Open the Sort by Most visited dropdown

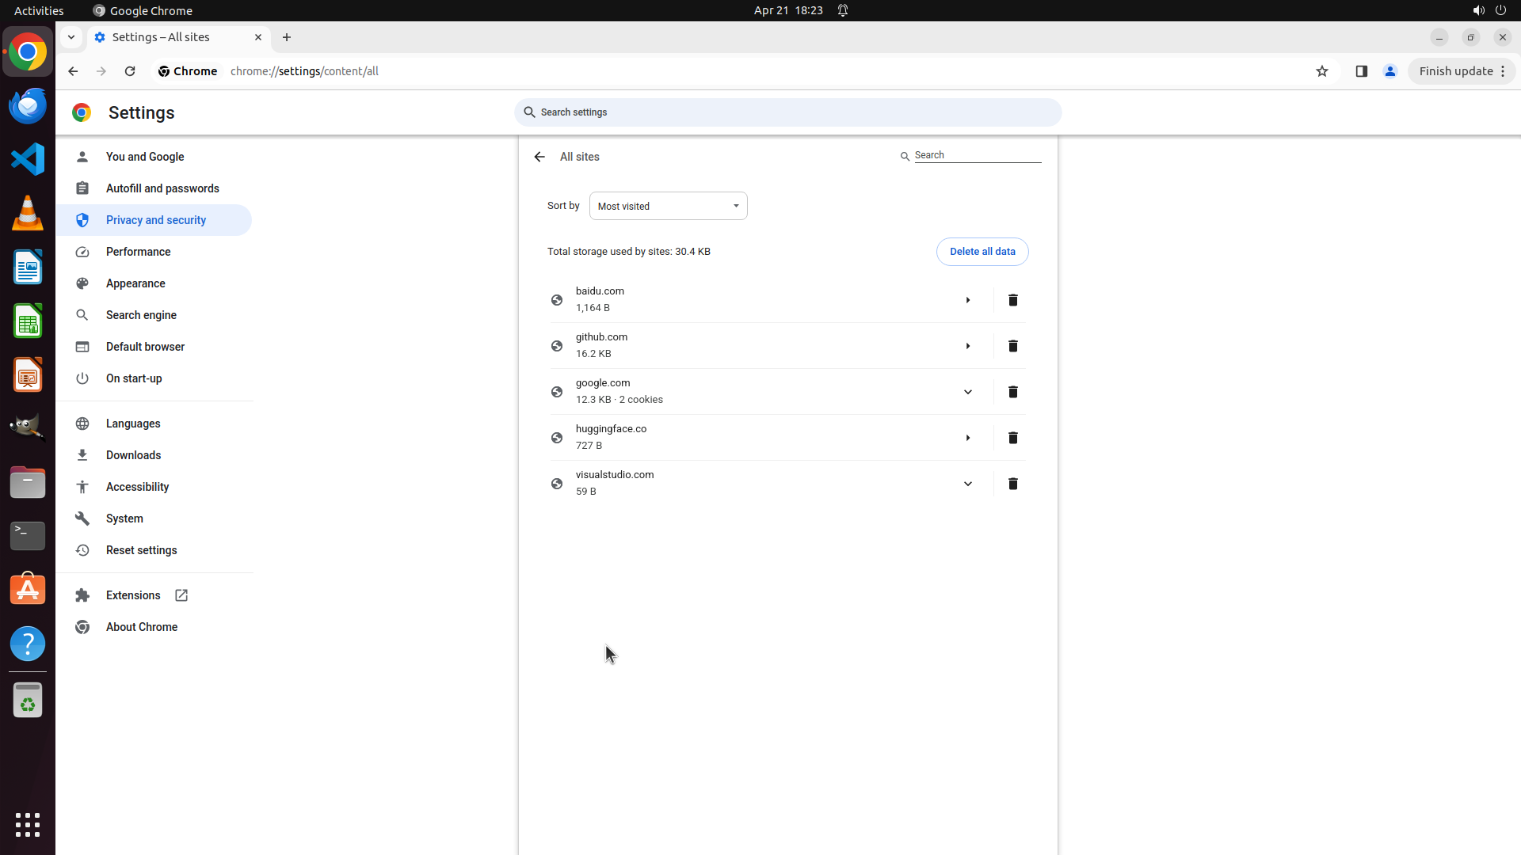coord(668,206)
